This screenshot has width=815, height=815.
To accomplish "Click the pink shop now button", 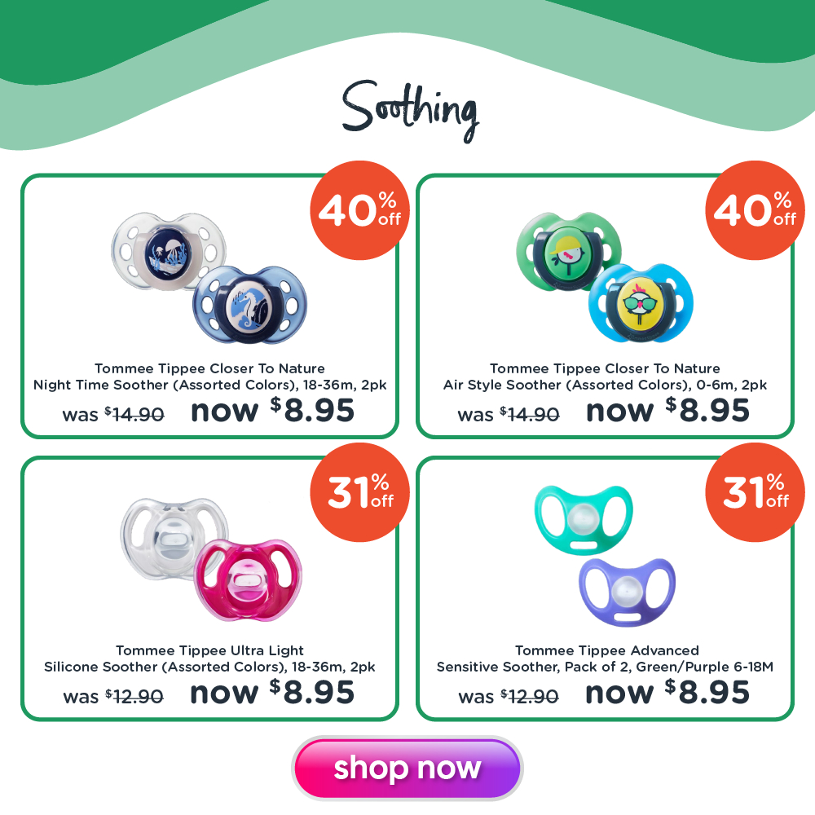I will click(407, 769).
